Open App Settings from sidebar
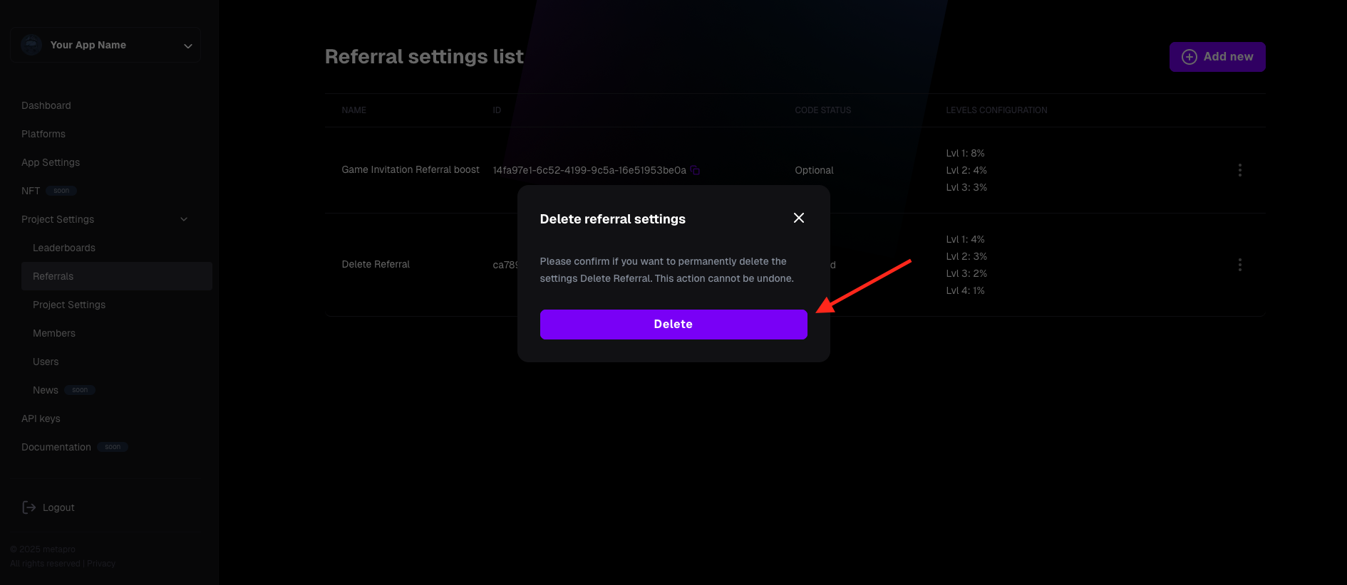 (51, 162)
